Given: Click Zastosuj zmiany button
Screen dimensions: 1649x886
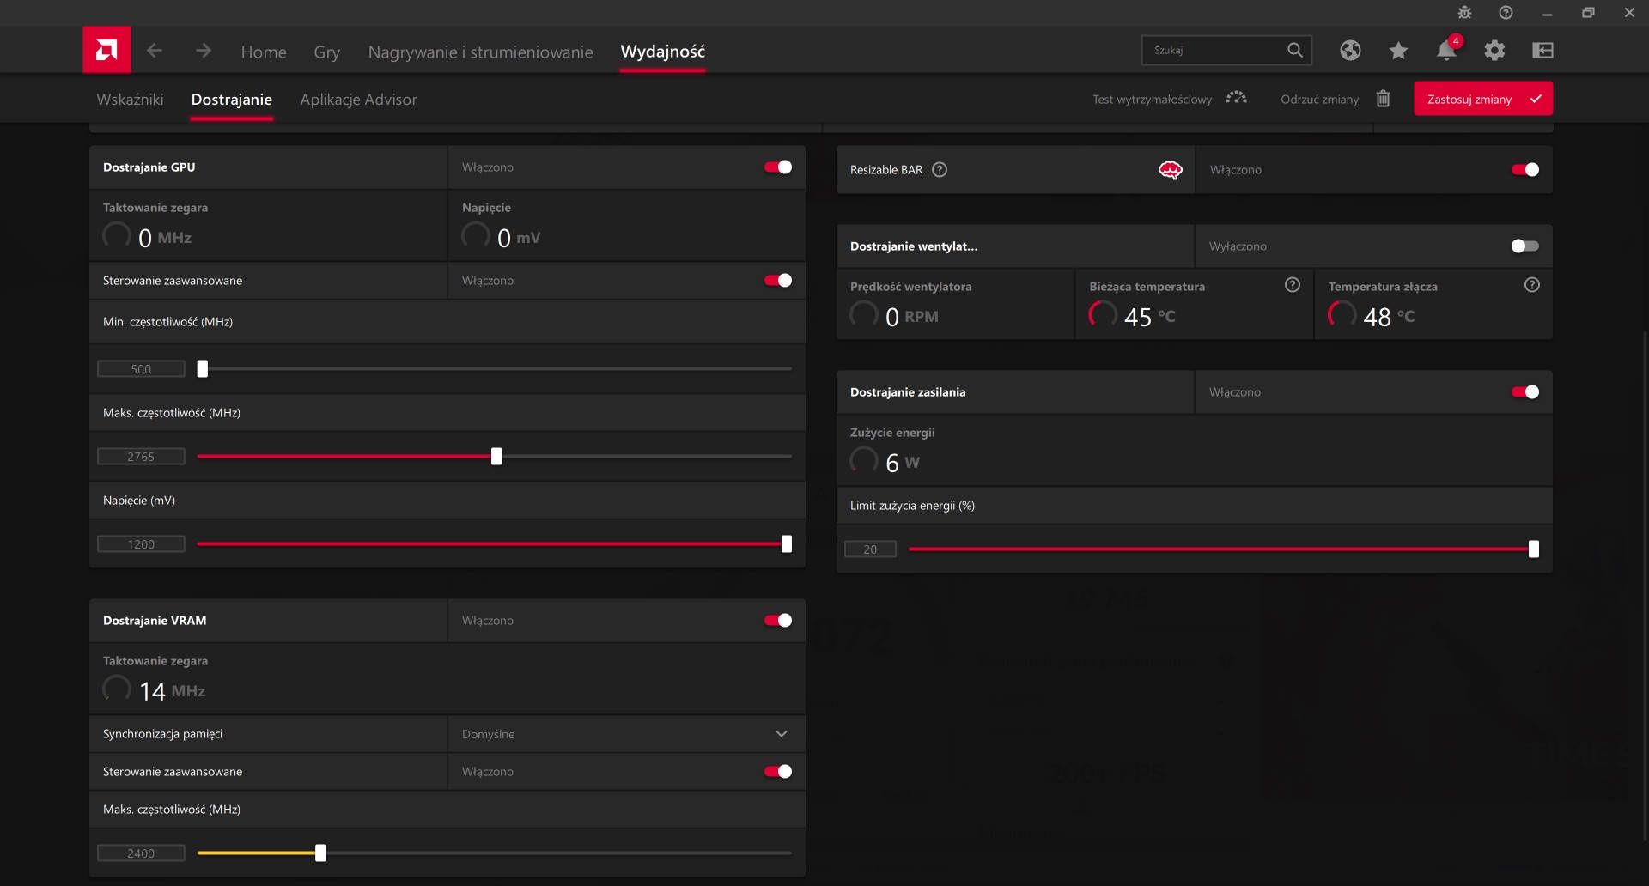Looking at the screenshot, I should click(1483, 99).
